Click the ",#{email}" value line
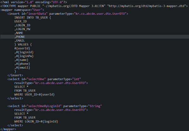 click(x=22, y=68)
